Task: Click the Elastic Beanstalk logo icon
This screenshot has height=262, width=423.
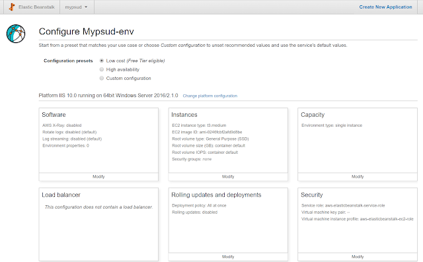Action: click(12, 7)
